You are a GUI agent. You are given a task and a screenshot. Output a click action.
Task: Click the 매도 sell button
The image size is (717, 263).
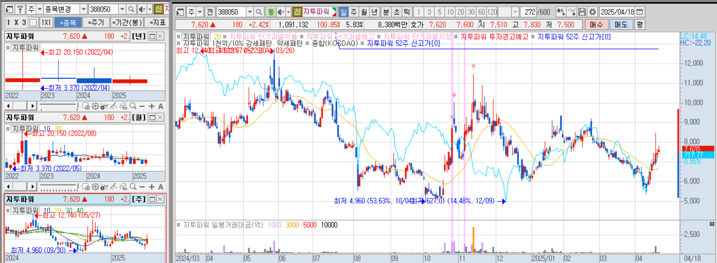pos(621,25)
